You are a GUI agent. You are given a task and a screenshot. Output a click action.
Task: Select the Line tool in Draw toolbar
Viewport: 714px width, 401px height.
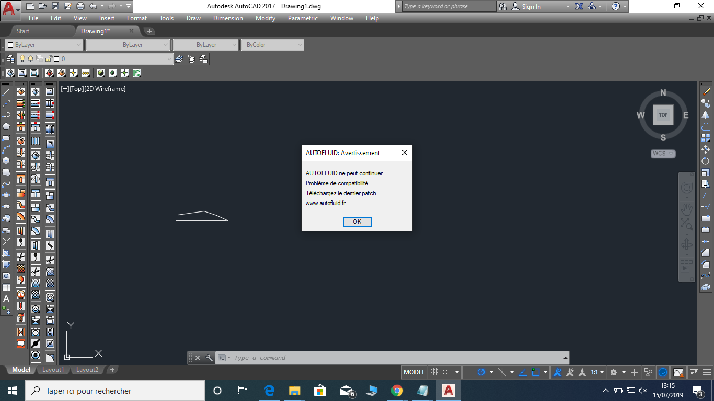tap(6, 92)
